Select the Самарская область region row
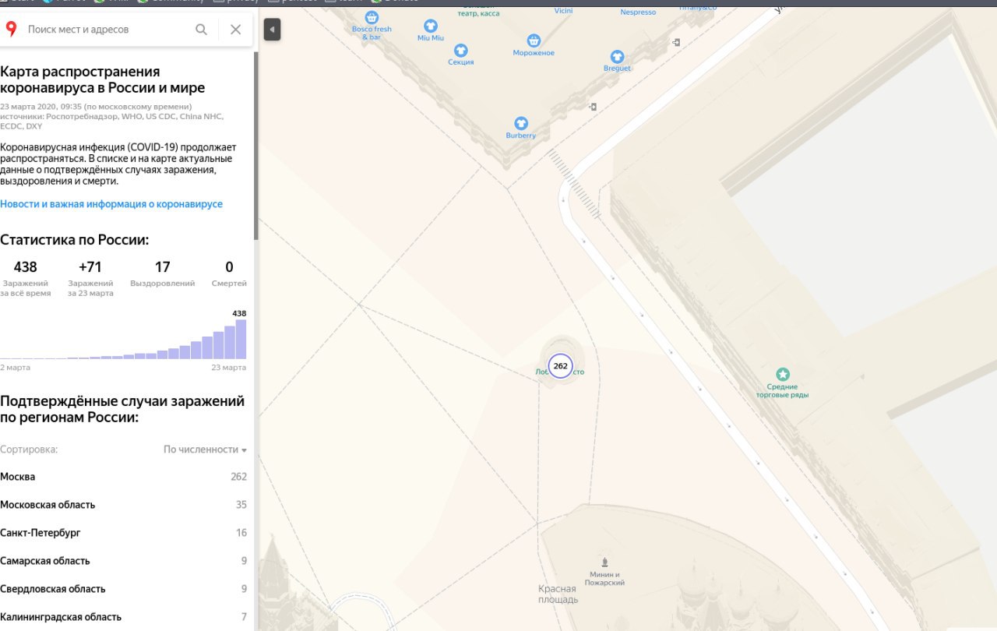Image resolution: width=997 pixels, height=631 pixels. tap(124, 561)
